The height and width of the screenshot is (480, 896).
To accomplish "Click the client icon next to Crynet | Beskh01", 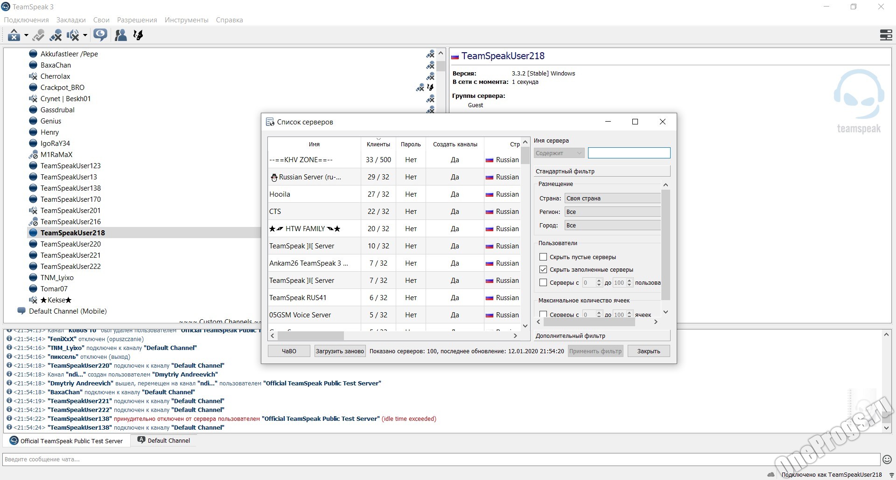I will [x=33, y=99].
